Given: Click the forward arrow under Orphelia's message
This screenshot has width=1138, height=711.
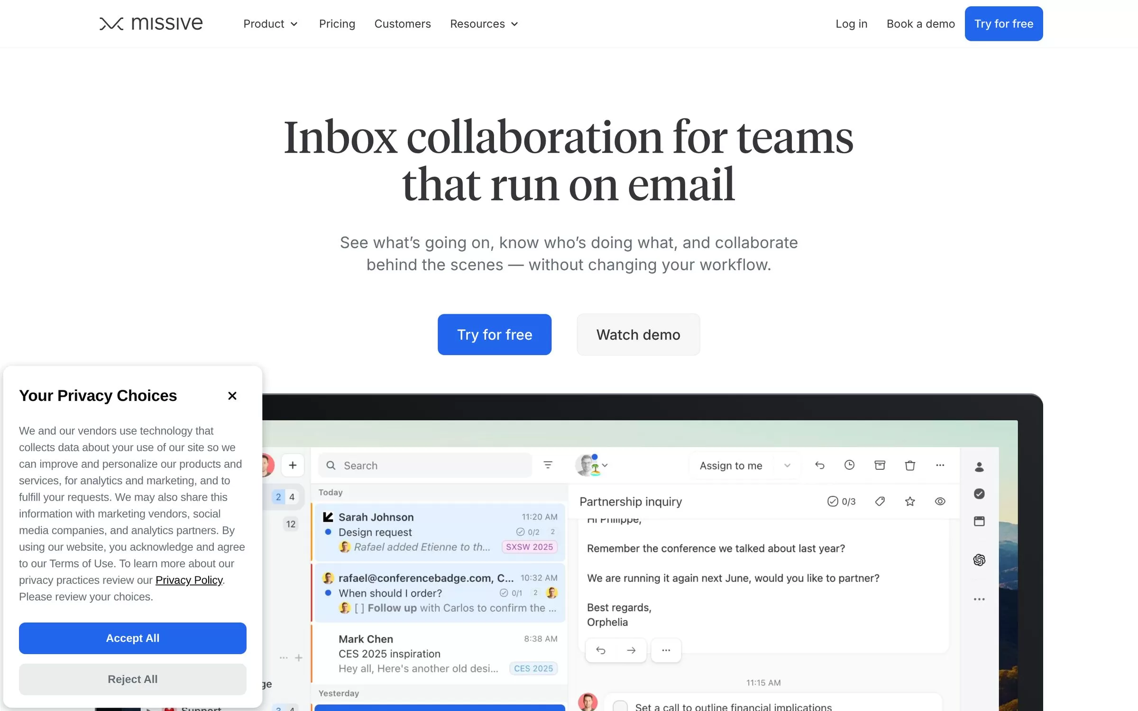Looking at the screenshot, I should point(631,650).
